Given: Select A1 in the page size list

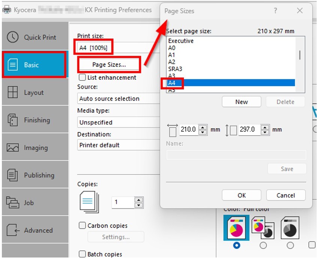Looking at the screenshot, I should coord(231,55).
